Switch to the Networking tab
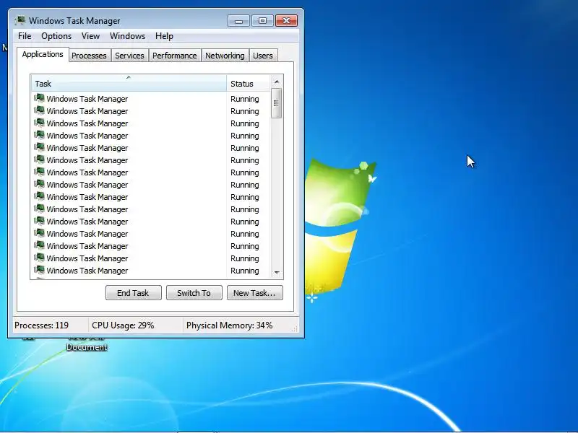The image size is (578, 433). [x=225, y=56]
